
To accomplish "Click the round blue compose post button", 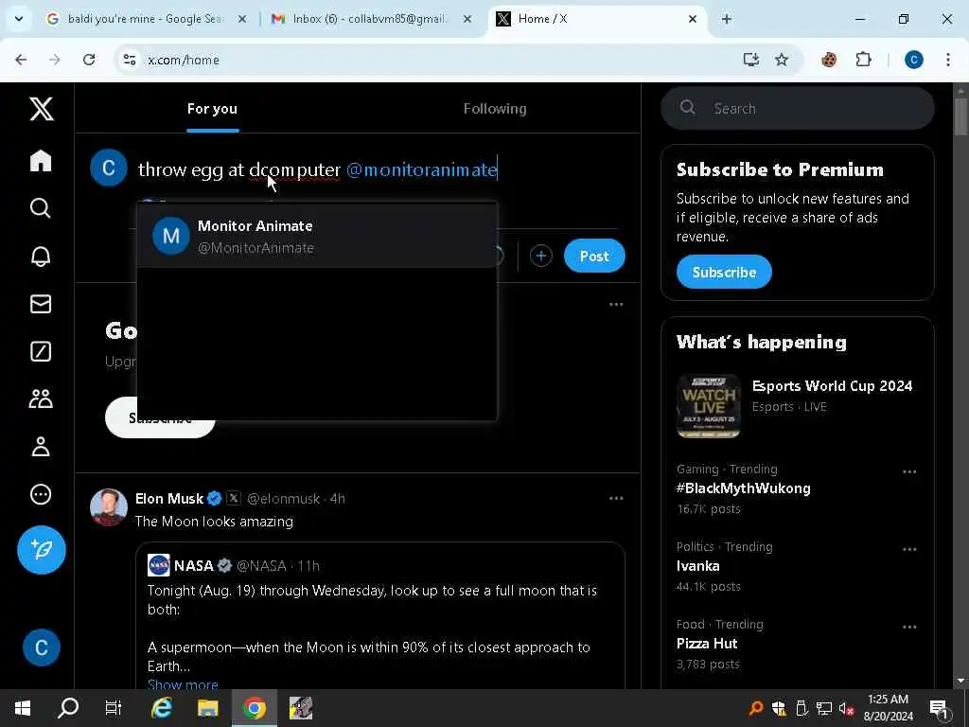I will tap(42, 550).
